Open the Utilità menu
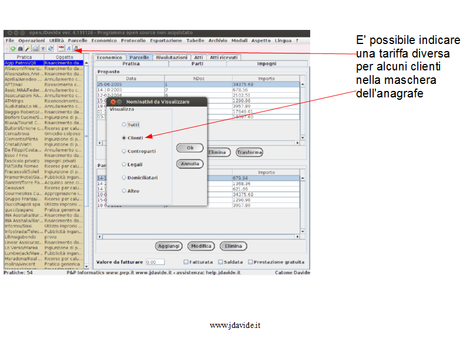The width and height of the screenshot is (470, 352). (x=56, y=40)
